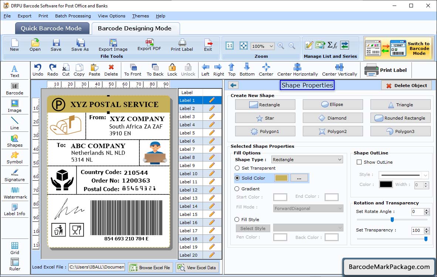This screenshot has width=437, height=277.
Task: Choose the Gradient fill radio button
Action: pyautogui.click(x=237, y=189)
